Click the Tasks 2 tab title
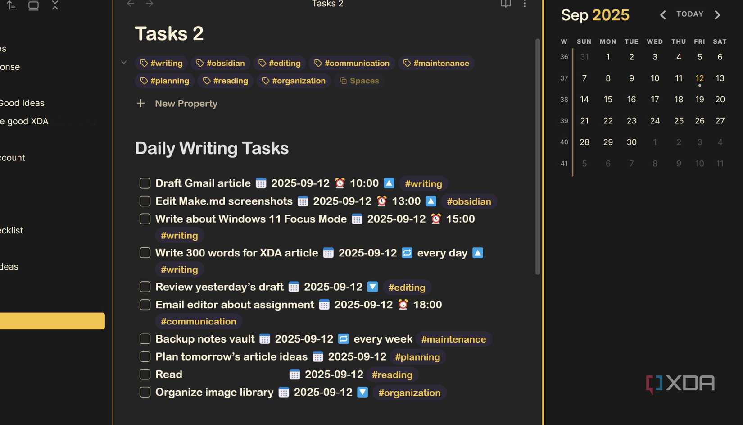The height and width of the screenshot is (425, 743). pos(328,4)
